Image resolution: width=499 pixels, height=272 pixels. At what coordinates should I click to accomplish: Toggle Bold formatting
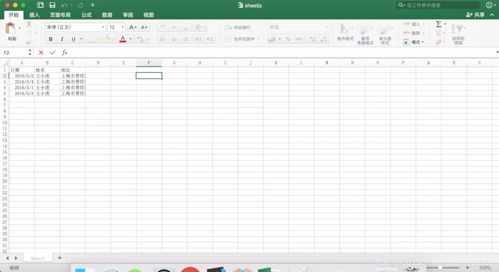pos(50,39)
